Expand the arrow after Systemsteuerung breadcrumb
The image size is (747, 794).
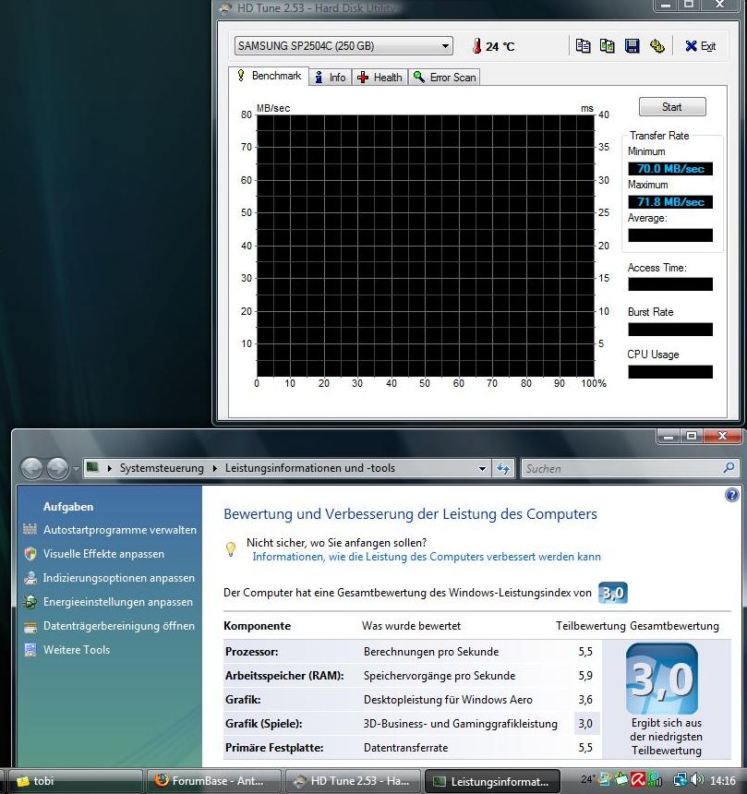coord(215,468)
